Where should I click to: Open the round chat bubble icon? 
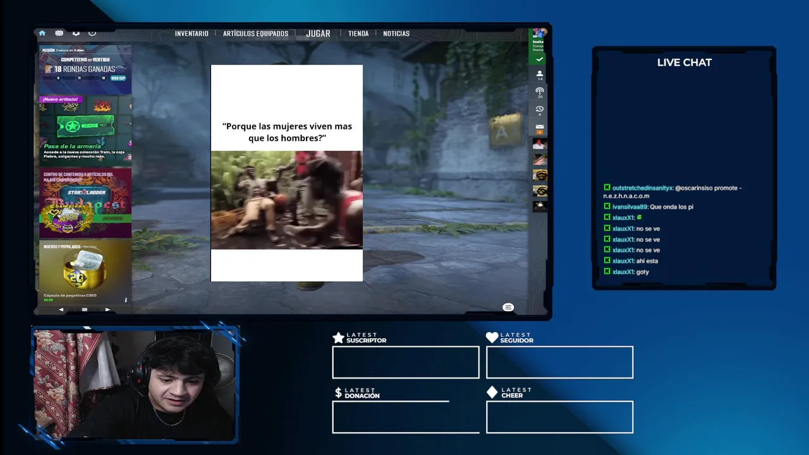click(508, 307)
